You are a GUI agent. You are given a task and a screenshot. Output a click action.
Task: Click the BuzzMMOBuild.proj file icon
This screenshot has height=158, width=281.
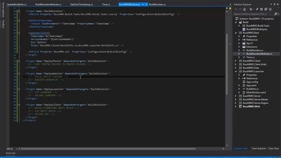click(x=244, y=29)
